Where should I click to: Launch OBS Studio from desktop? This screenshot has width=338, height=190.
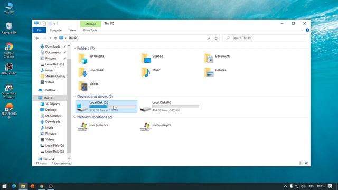[x=9, y=69]
